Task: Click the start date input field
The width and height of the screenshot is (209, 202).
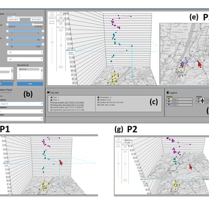Action: pos(13,19)
